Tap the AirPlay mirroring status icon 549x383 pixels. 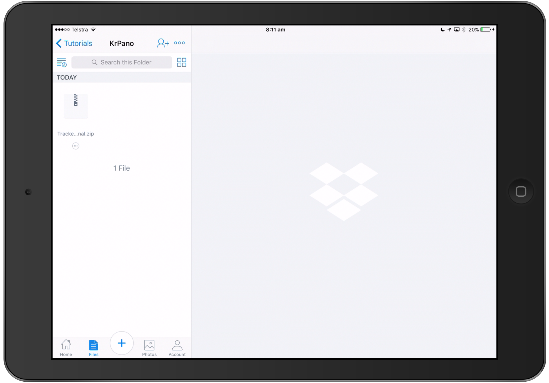(x=457, y=30)
